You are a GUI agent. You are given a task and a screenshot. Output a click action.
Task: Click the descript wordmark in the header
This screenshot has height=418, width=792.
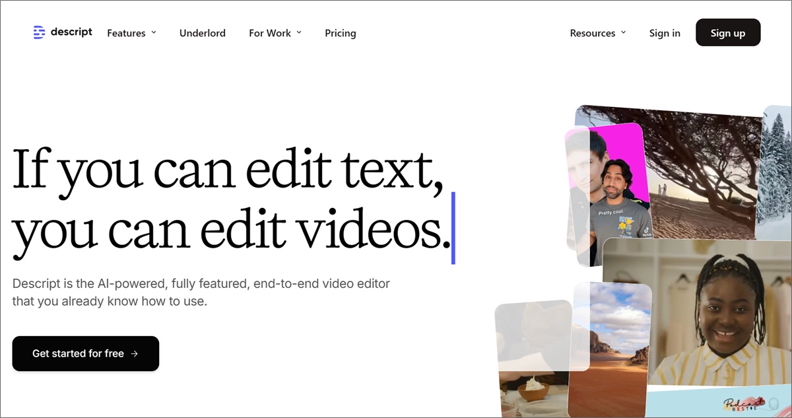[x=71, y=32]
